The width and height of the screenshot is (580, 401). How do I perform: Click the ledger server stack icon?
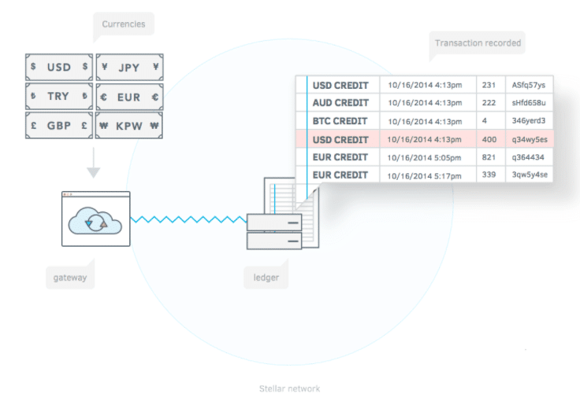(274, 231)
